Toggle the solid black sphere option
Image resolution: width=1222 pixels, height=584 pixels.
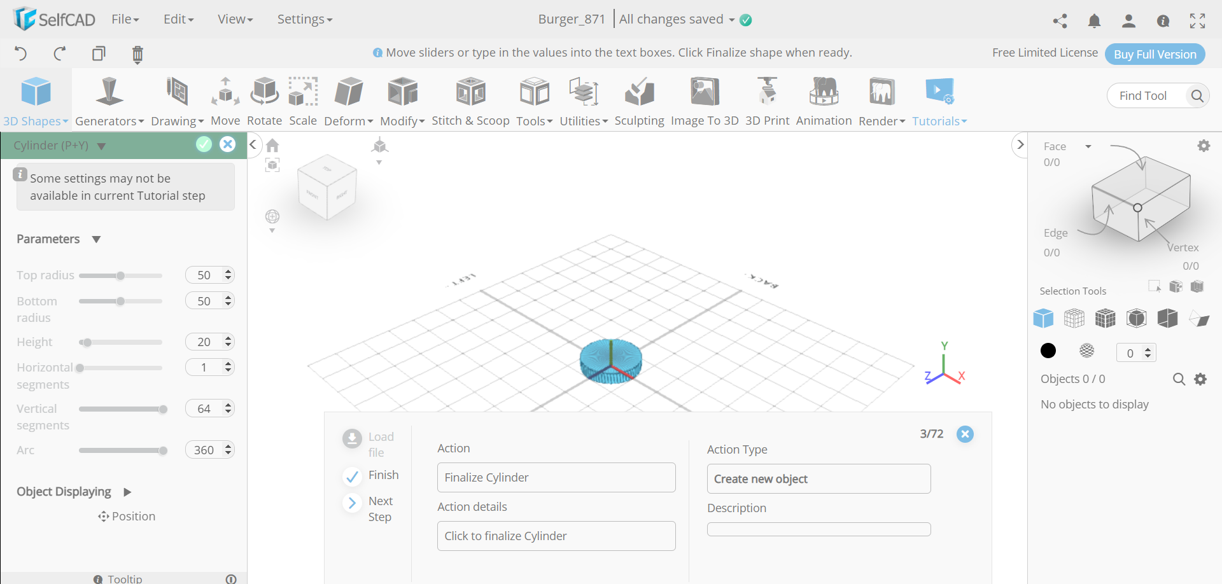pyautogui.click(x=1048, y=351)
